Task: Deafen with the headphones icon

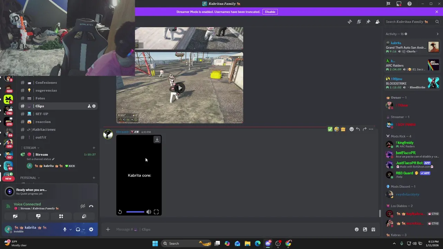Action: [78, 229]
